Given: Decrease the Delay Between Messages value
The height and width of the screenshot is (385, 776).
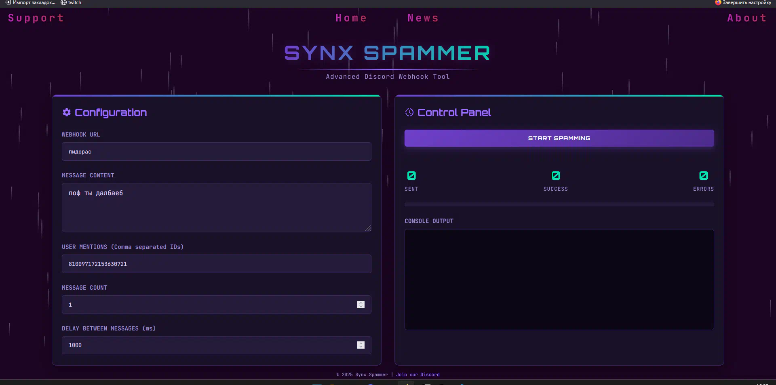Looking at the screenshot, I should tap(361, 347).
